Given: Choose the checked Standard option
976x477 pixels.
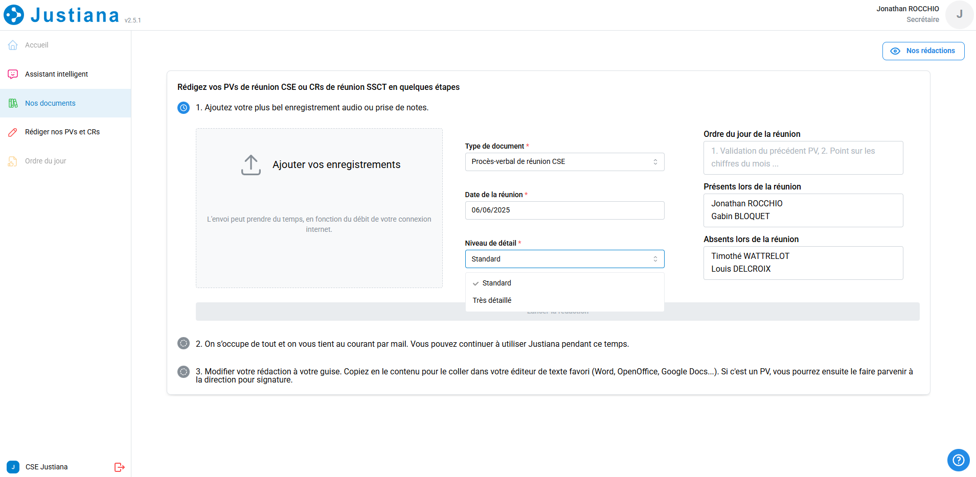Looking at the screenshot, I should 496,283.
